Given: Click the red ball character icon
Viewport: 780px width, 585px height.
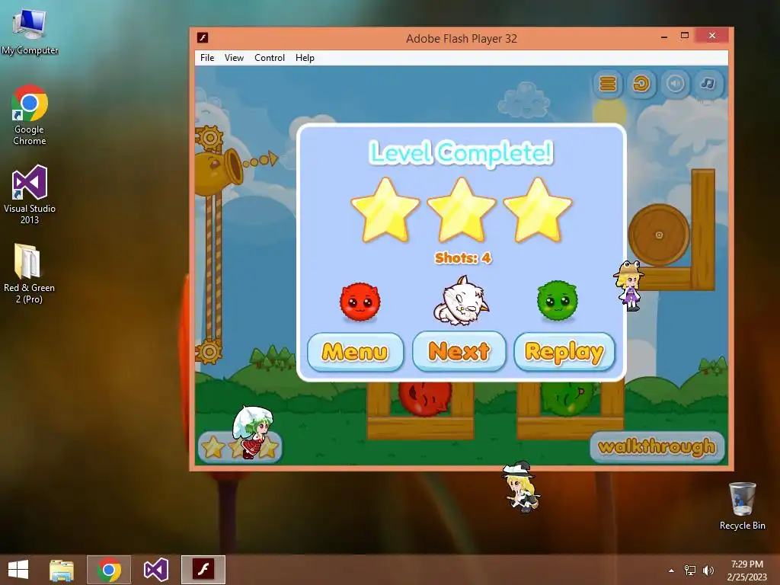Looking at the screenshot, I should pos(360,302).
